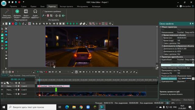This screenshot has width=195, height=110.
Task: Open Audio effects headphones icon
Action: (x=35, y=11)
